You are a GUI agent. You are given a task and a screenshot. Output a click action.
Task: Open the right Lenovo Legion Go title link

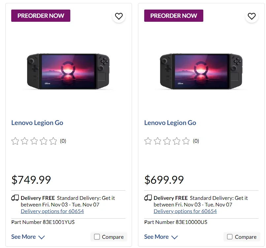(x=170, y=123)
